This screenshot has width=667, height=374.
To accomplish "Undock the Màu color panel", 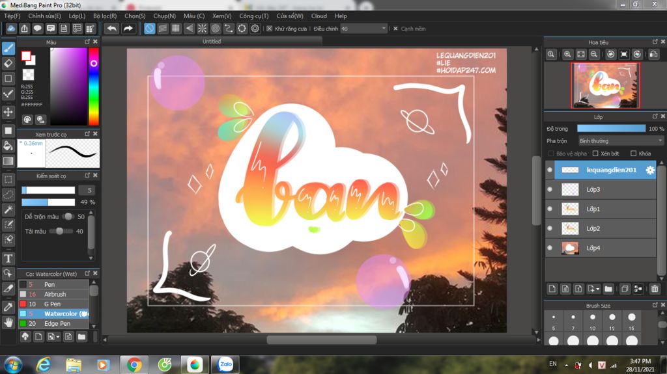I will pyautogui.click(x=87, y=42).
